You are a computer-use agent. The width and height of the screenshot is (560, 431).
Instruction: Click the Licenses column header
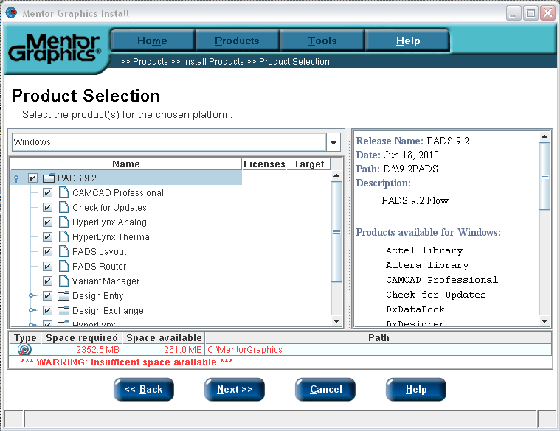coord(264,164)
